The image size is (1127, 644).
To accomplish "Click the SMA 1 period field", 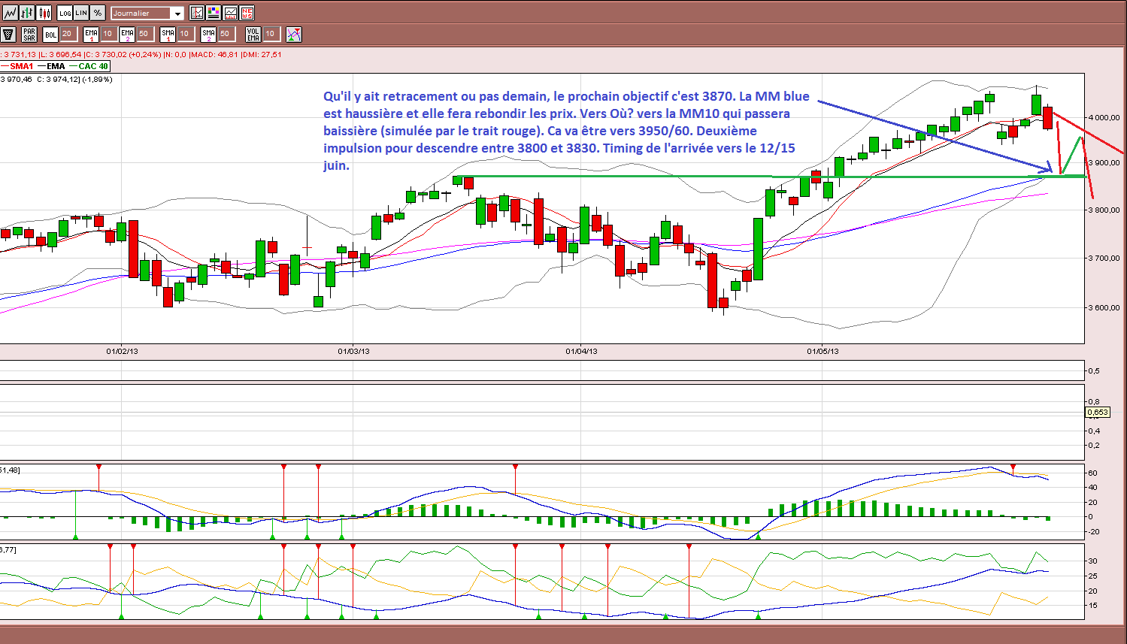I will pos(185,34).
